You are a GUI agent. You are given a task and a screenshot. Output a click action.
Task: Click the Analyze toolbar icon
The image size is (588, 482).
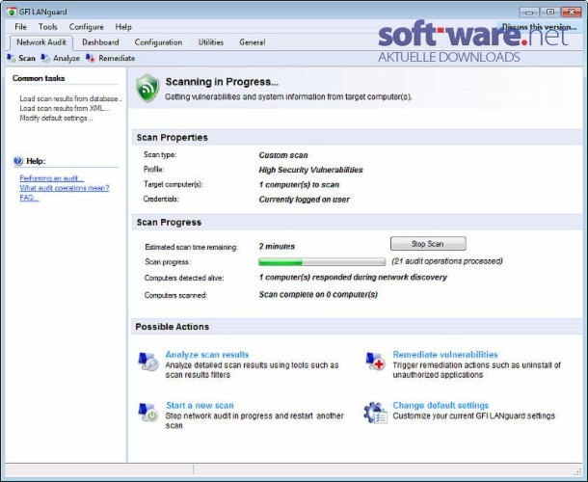[45, 58]
